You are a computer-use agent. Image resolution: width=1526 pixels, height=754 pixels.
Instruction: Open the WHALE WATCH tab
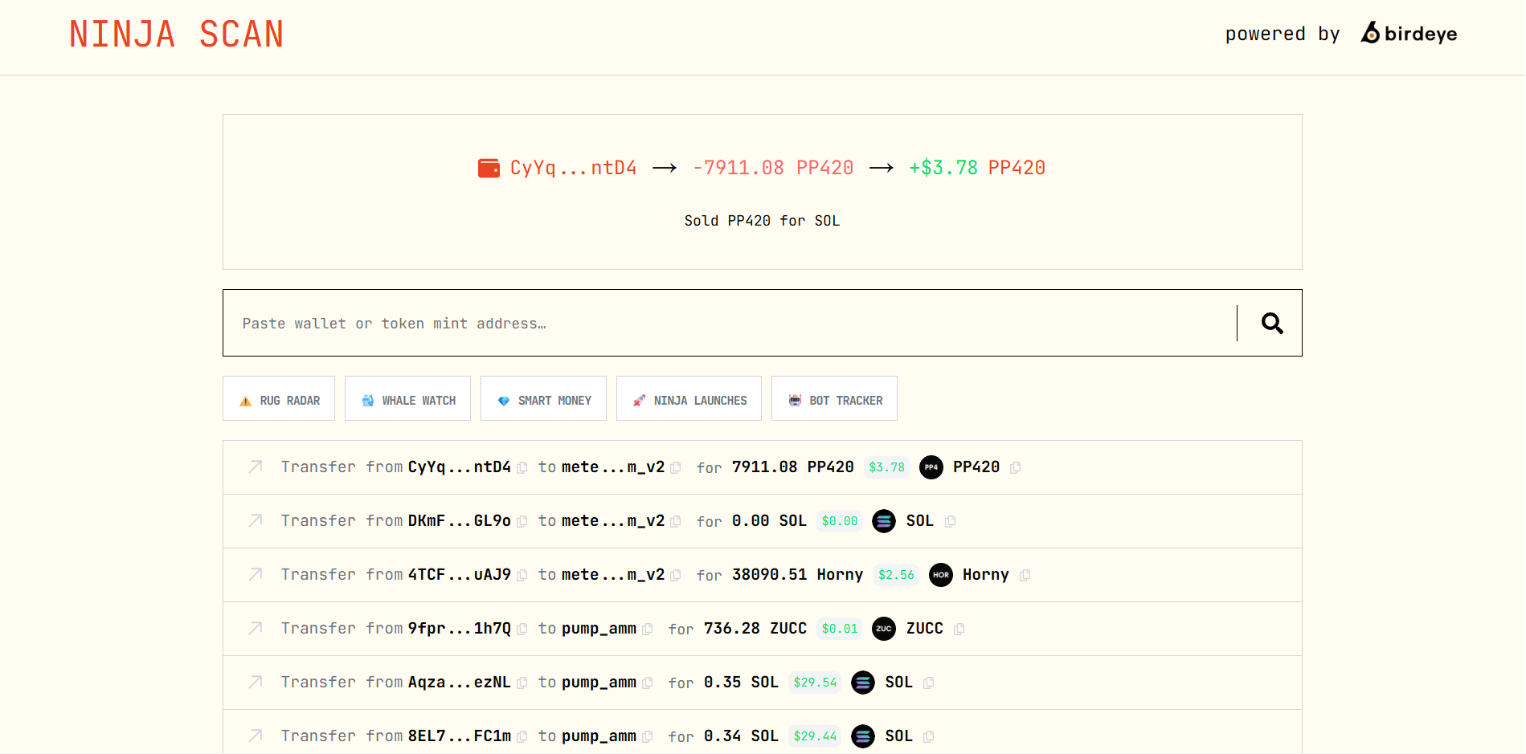coord(408,398)
